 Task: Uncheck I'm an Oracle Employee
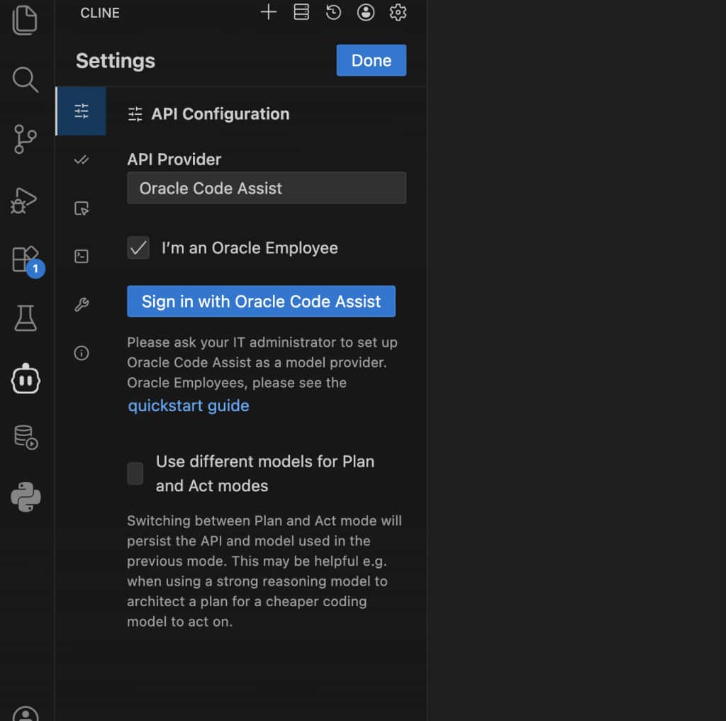[x=138, y=248]
